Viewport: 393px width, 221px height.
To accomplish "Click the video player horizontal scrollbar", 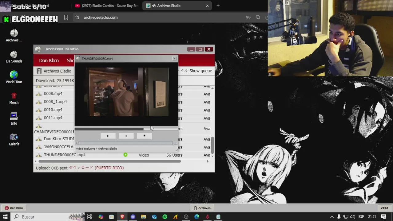I will (125, 143).
